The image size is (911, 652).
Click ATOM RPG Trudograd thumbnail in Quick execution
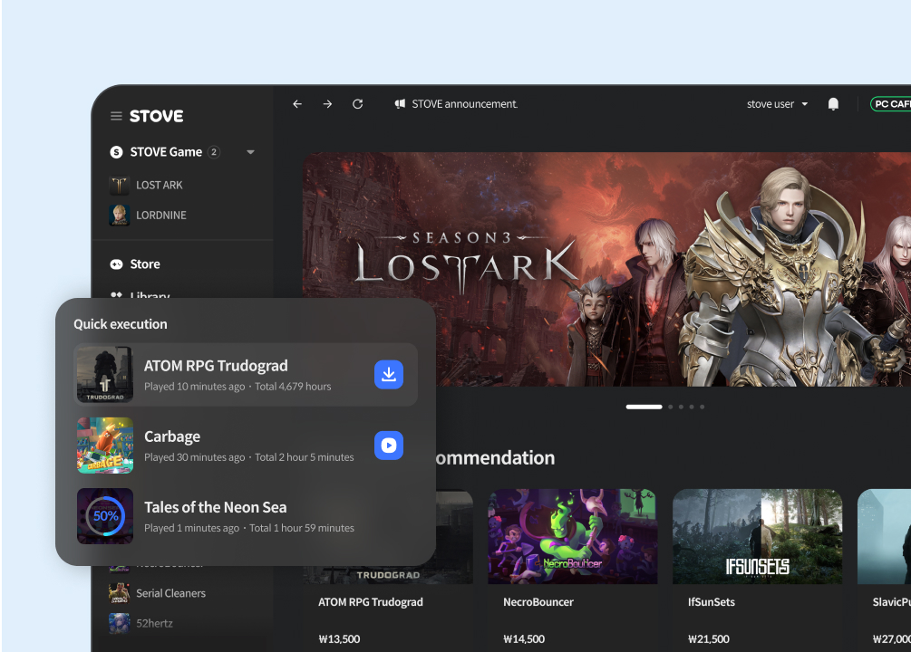pos(105,375)
